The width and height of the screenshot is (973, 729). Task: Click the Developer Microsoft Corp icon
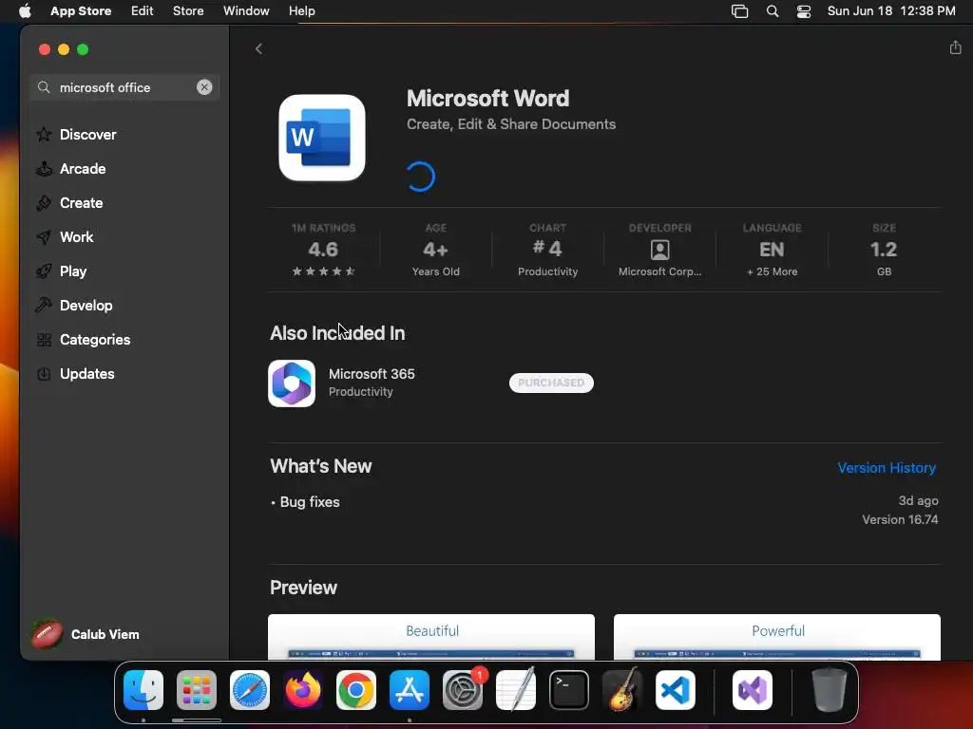[x=659, y=250]
